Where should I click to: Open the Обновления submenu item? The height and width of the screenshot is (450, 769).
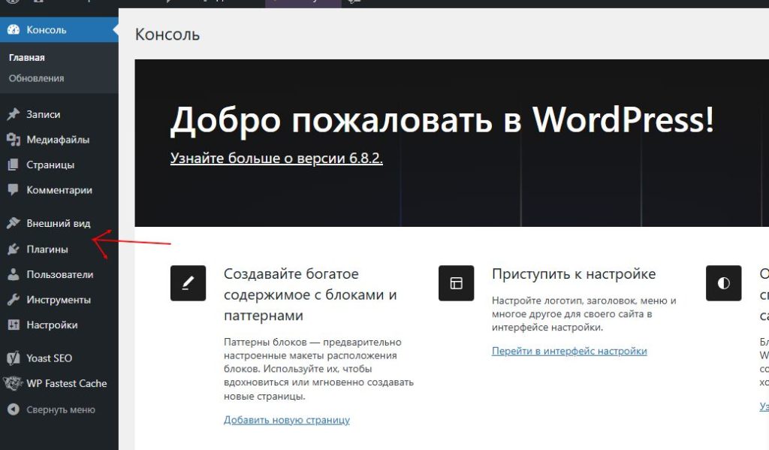(x=36, y=79)
